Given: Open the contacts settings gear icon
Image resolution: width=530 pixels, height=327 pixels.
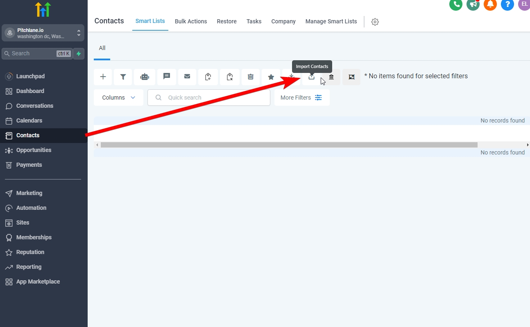Looking at the screenshot, I should [375, 22].
